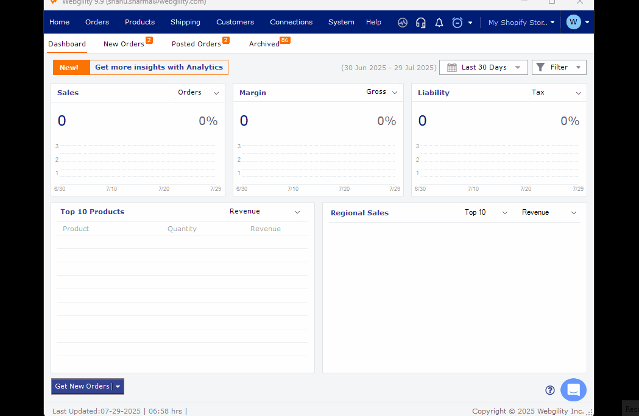Open the Liability Tax dropdown
The image size is (639, 416).
(557, 93)
